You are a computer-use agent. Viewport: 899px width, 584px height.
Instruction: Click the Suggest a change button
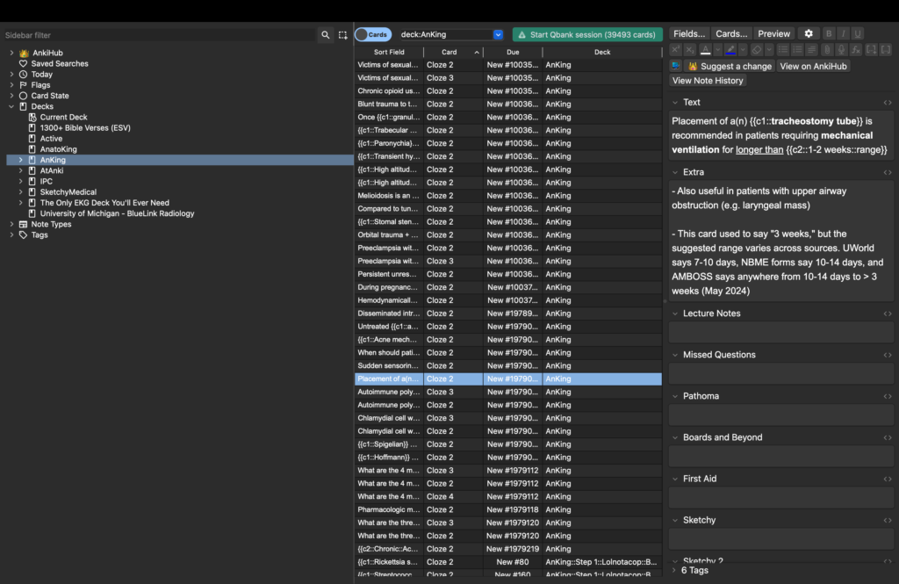[x=730, y=66]
